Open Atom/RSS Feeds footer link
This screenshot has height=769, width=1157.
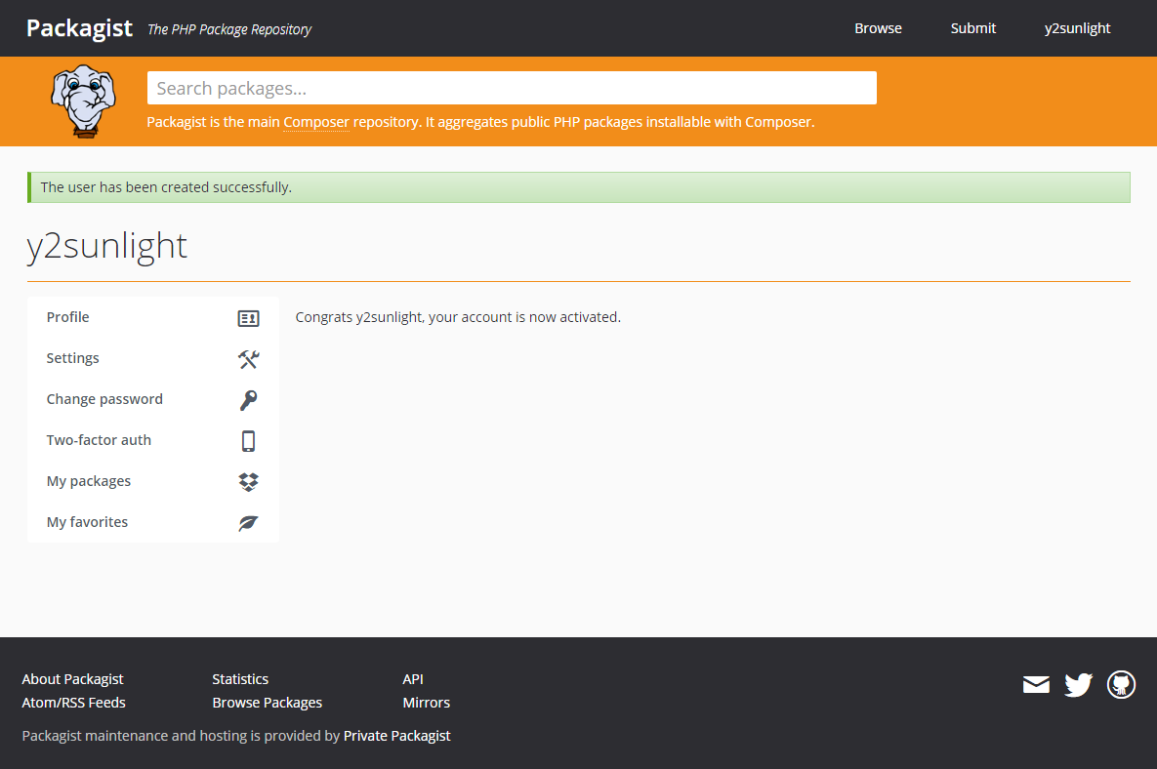pyautogui.click(x=73, y=703)
